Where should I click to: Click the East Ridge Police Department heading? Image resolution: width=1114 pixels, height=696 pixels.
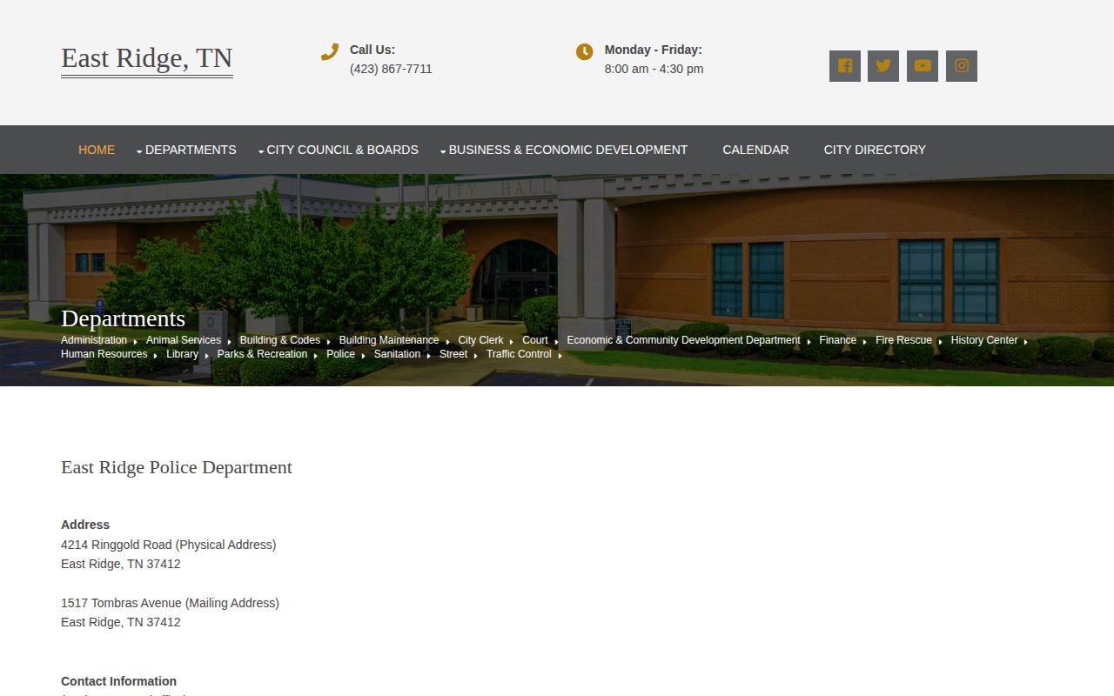coord(177,467)
